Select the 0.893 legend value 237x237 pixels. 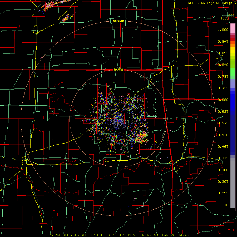click(x=223, y=53)
